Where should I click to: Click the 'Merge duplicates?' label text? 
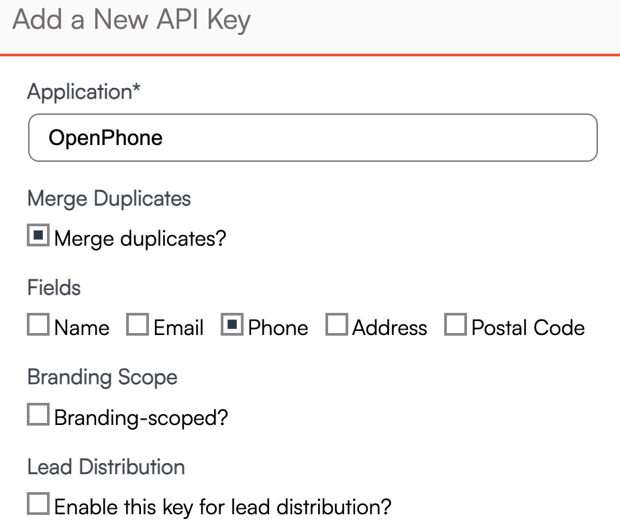coord(140,238)
